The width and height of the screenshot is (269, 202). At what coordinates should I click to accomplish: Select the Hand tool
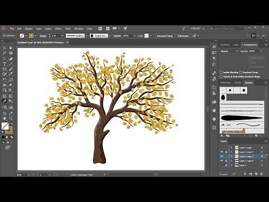[x=4, y=118]
